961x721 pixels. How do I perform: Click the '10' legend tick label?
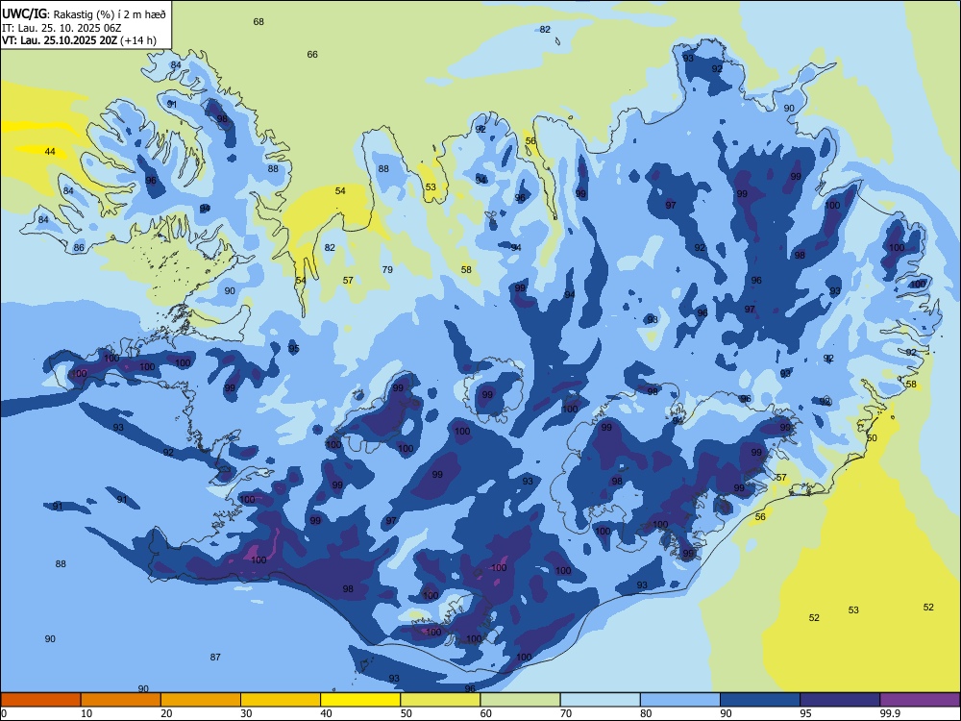pyautogui.click(x=87, y=713)
